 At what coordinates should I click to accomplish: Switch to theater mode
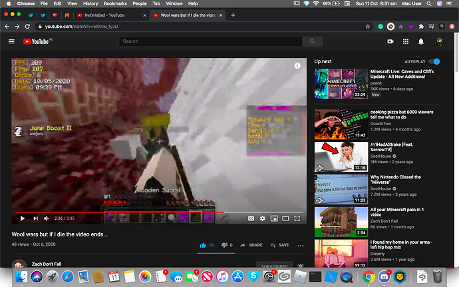click(x=285, y=218)
